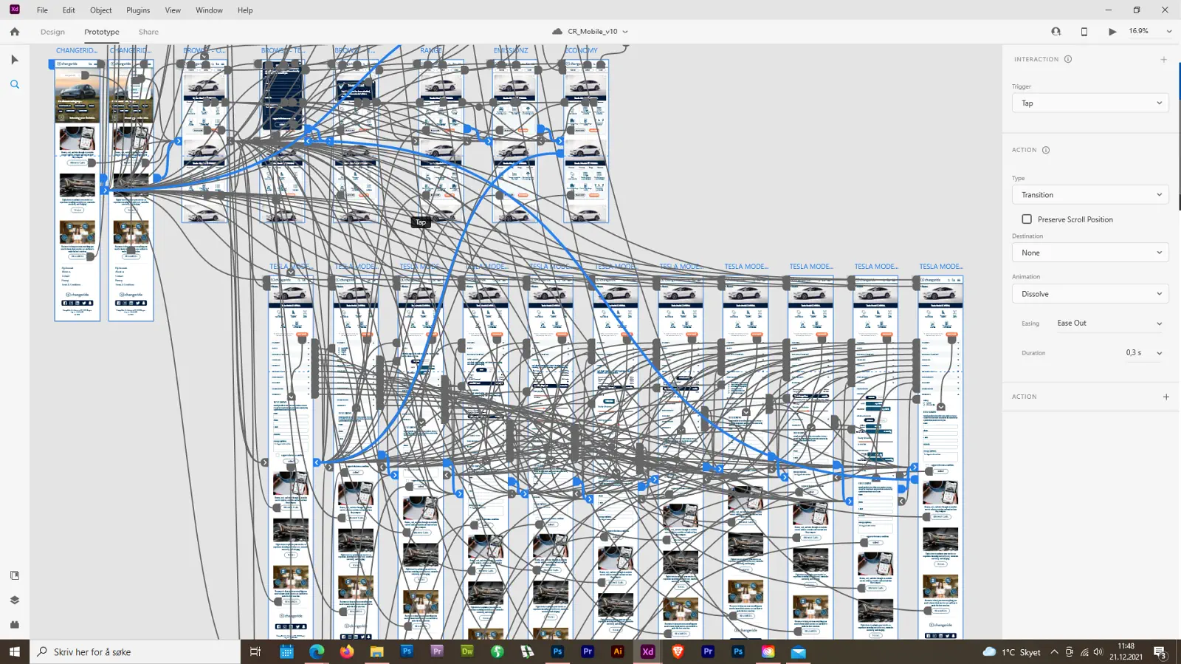Add a new interaction with plus button
The height and width of the screenshot is (664, 1181).
(x=1163, y=60)
